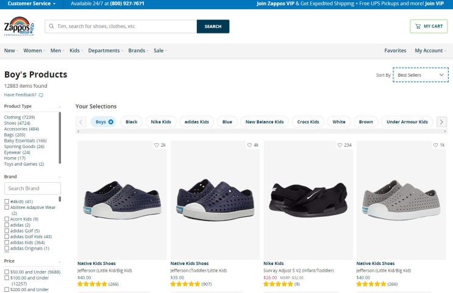453x293 pixels.
Task: Click the Zappos rainbow logo
Action: [20, 27]
